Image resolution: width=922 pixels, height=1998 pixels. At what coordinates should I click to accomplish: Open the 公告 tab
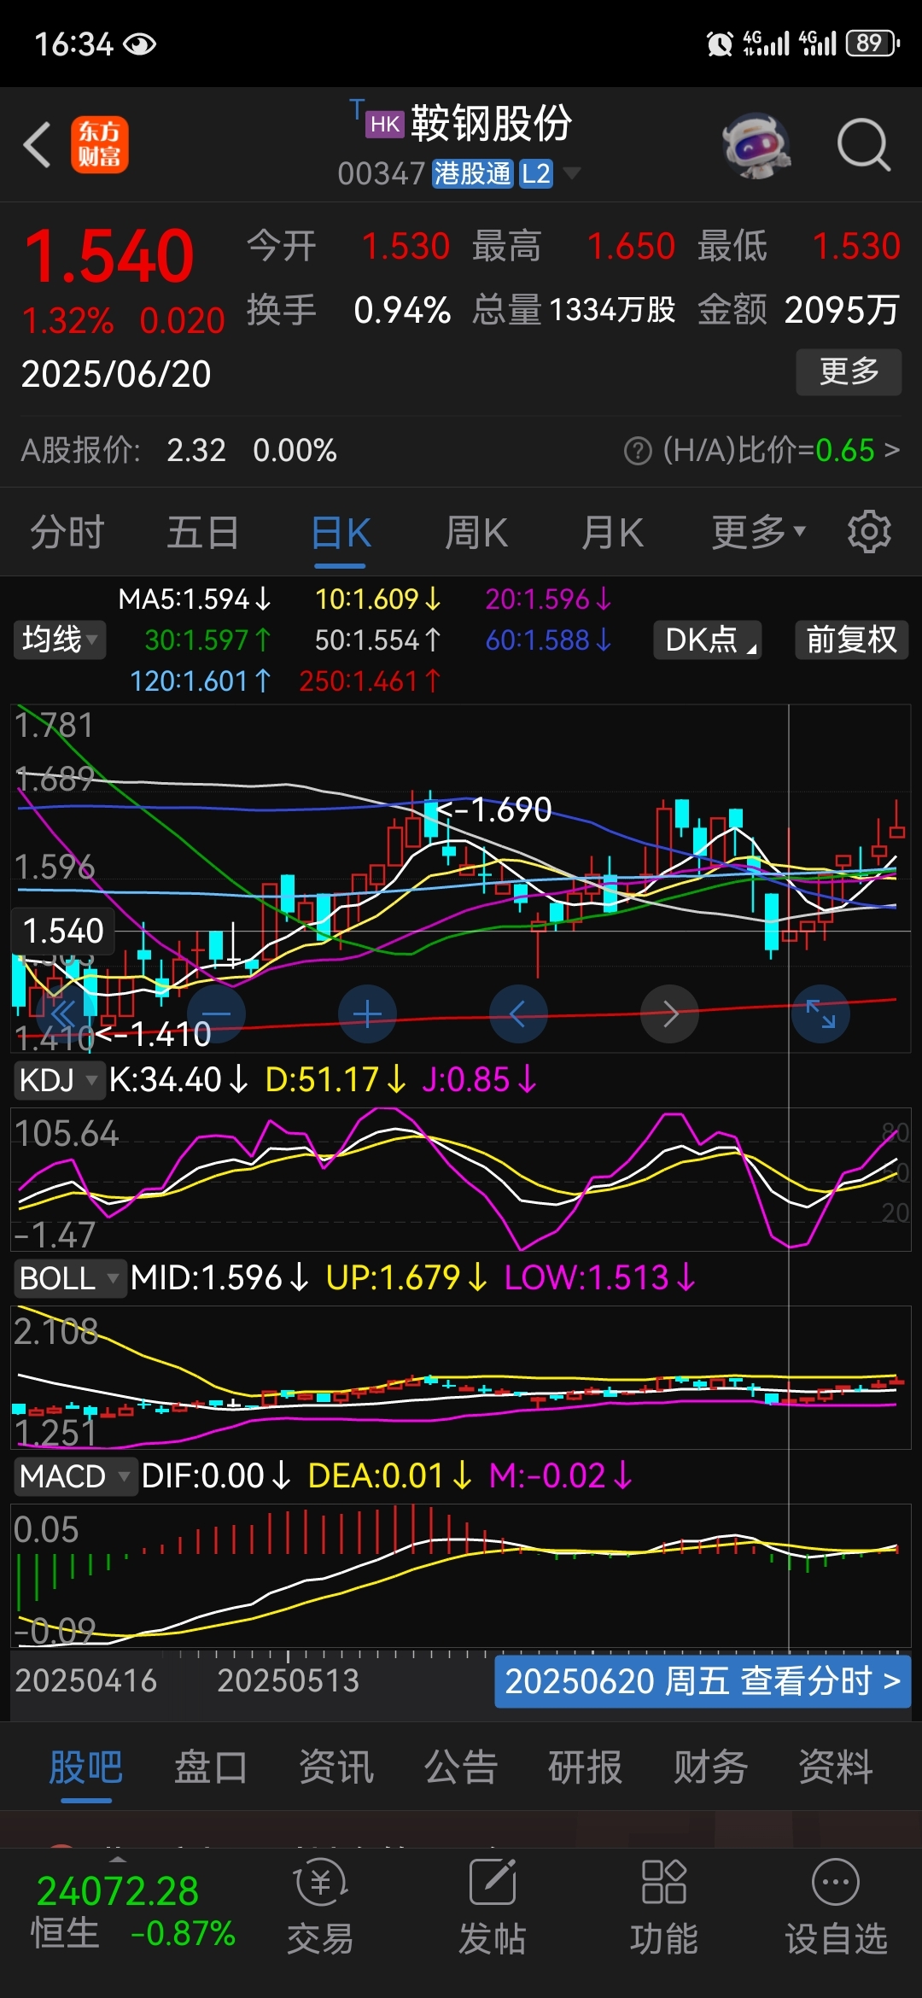[x=461, y=1767]
